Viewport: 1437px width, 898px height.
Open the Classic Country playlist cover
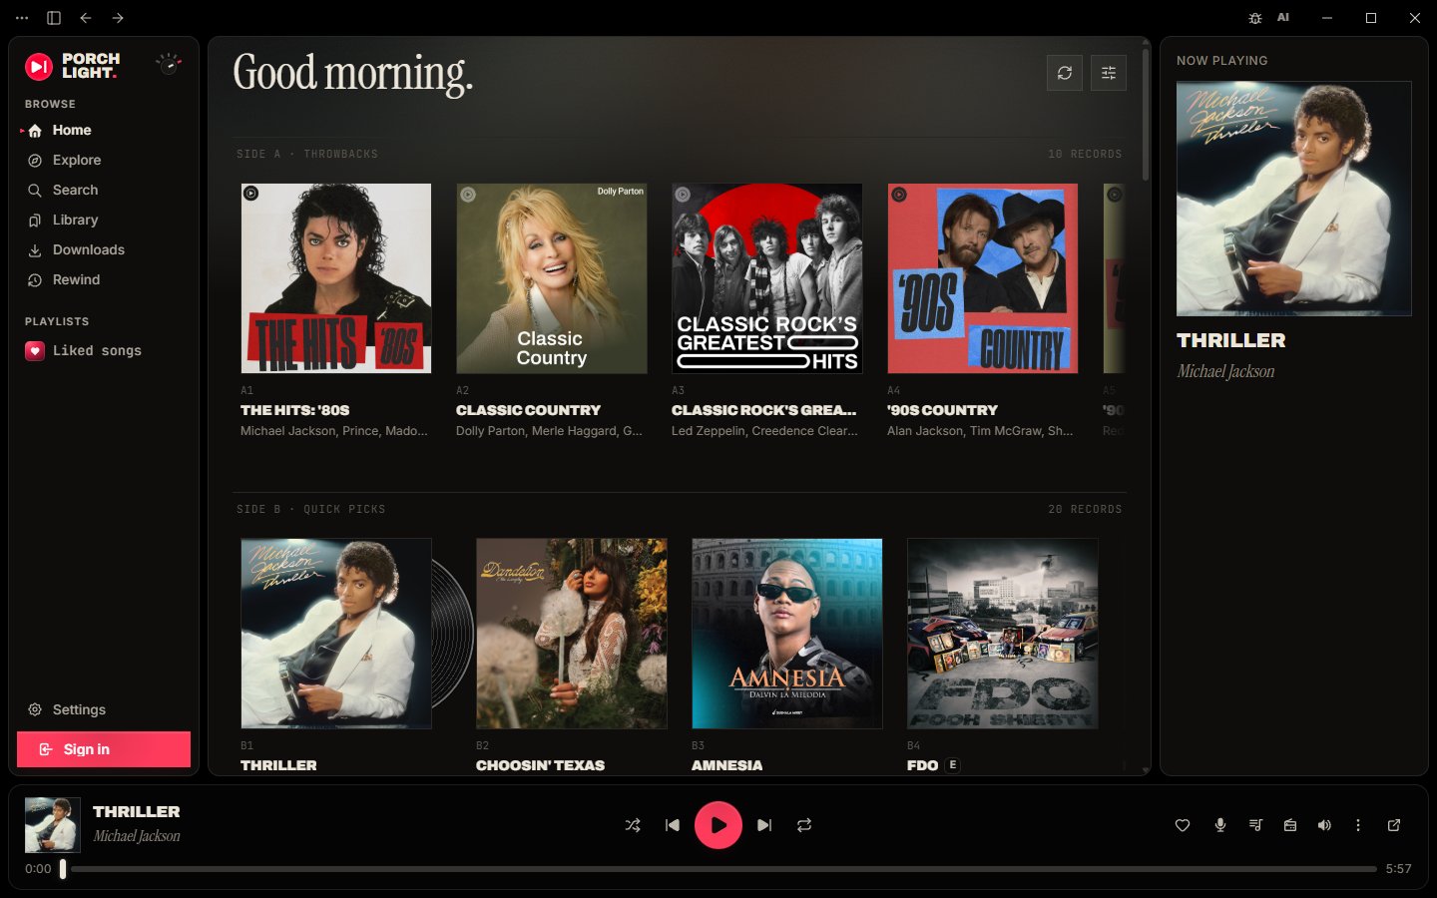pos(552,278)
